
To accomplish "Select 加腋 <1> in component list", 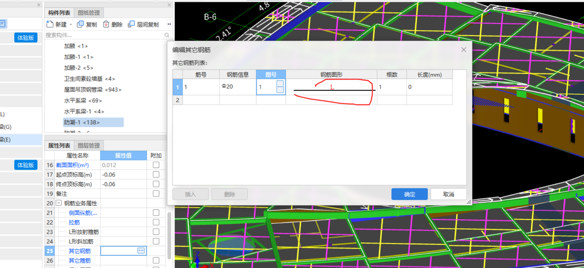I will coord(76,46).
